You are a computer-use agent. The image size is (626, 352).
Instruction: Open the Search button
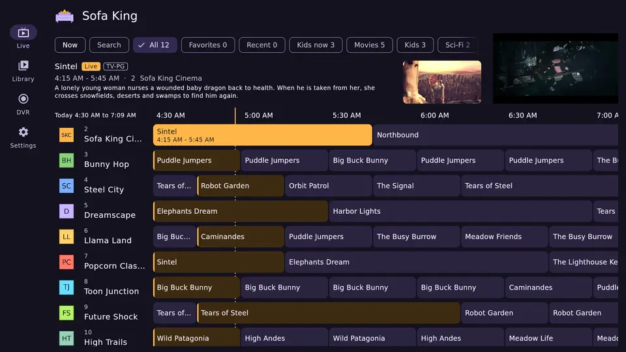tap(109, 45)
